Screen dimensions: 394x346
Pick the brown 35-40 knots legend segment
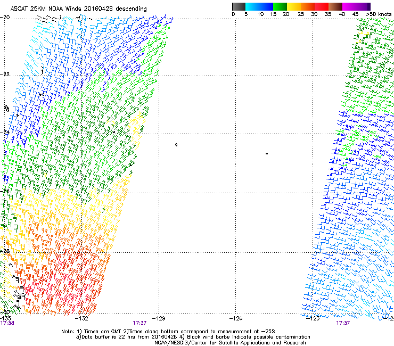coord(335,6)
